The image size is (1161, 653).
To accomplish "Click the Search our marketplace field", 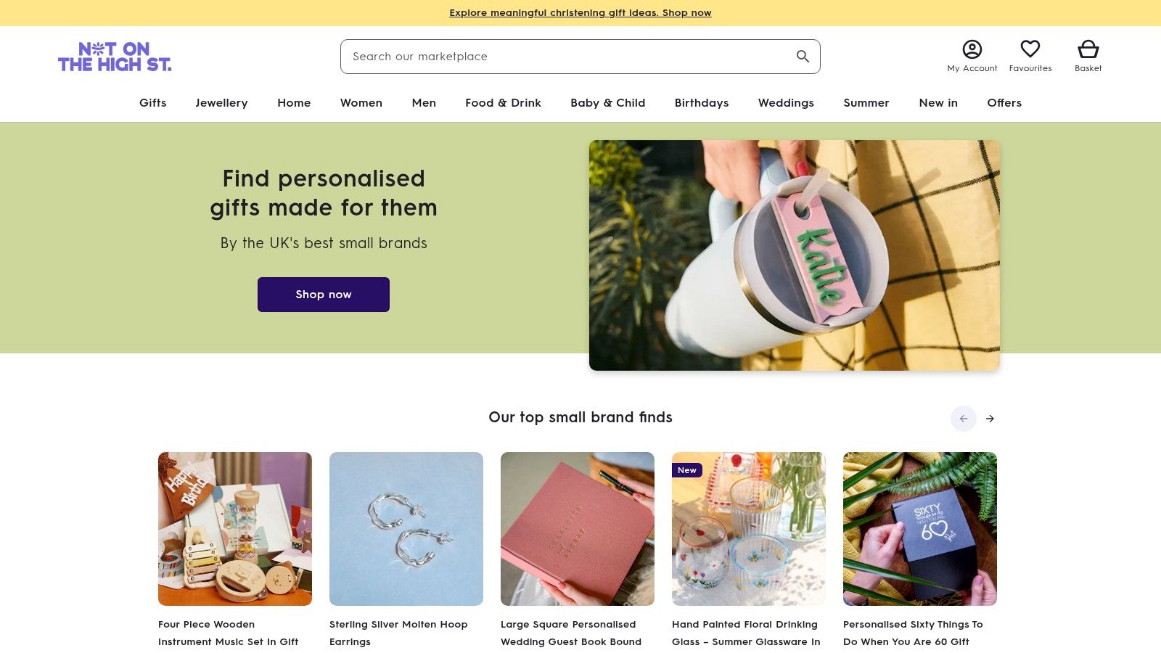I will coord(566,57).
